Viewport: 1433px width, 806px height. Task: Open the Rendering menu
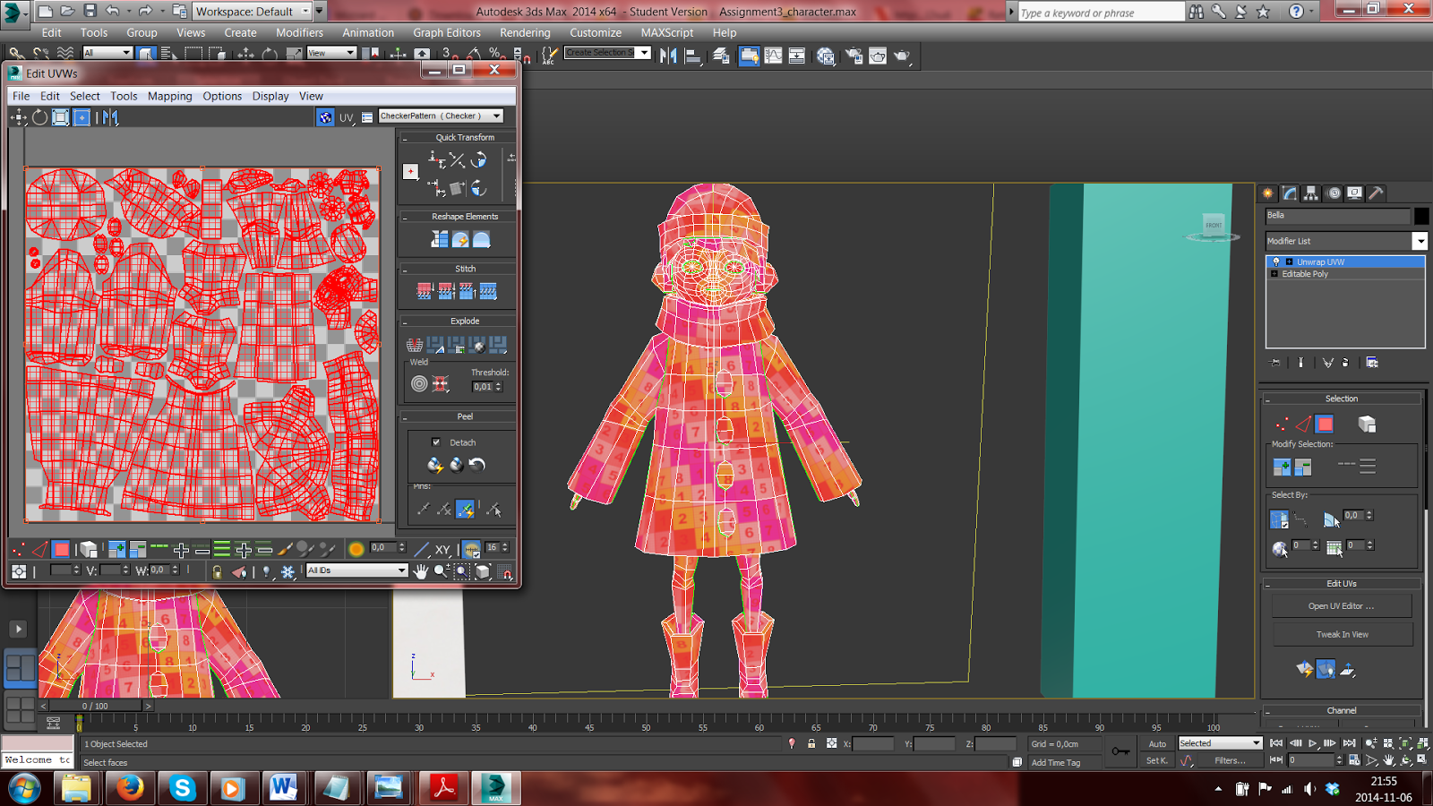[x=525, y=32]
